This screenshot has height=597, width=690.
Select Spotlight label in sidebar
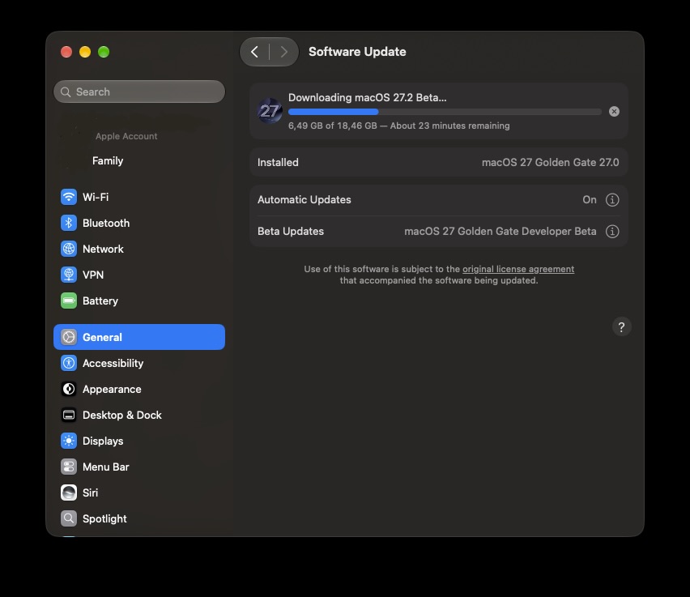pyautogui.click(x=104, y=518)
